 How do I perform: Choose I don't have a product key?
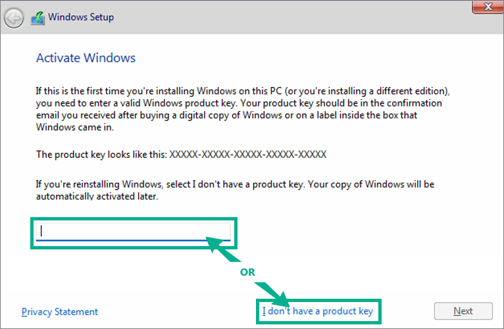318,311
